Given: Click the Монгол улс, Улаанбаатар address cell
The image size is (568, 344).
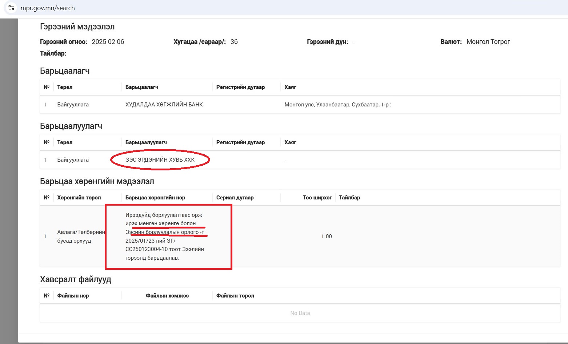Looking at the screenshot, I should (337, 105).
